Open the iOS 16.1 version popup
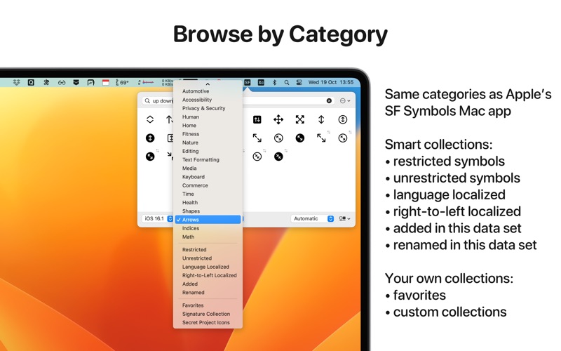 (x=158, y=218)
